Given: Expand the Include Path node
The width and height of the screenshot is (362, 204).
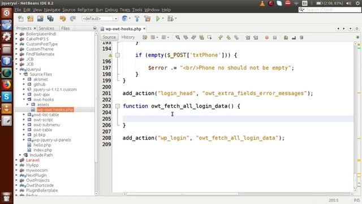Looking at the screenshot, I should pos(20,155).
